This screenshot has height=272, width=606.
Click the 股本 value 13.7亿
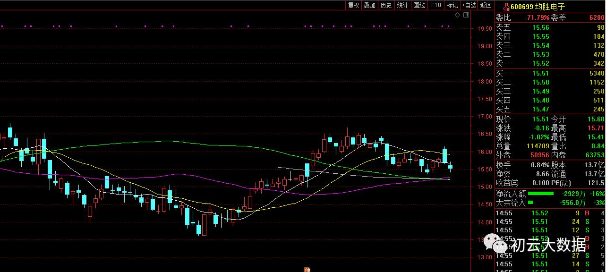click(595, 165)
